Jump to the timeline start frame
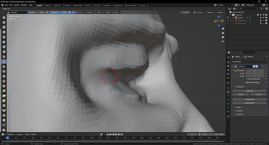 (108, 135)
